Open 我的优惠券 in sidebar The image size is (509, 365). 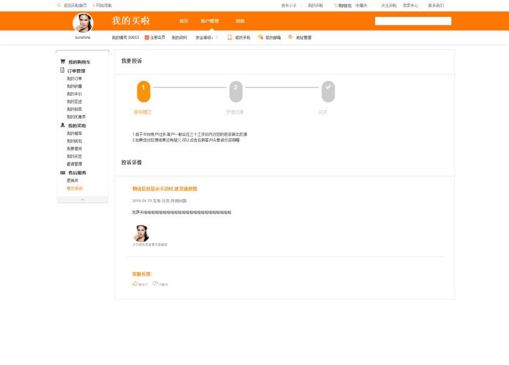(76, 117)
